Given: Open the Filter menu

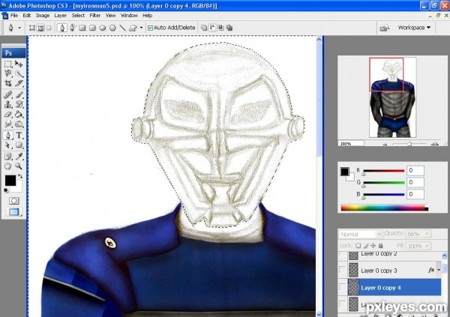Looking at the screenshot, I should coord(94,16).
